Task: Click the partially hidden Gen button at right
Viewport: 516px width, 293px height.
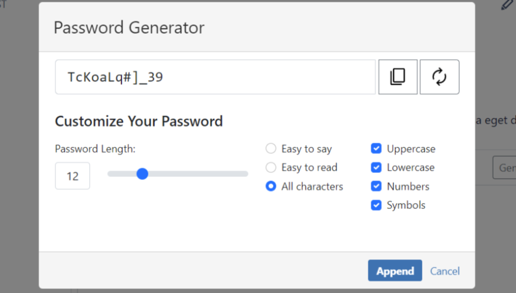Action: click(x=505, y=168)
